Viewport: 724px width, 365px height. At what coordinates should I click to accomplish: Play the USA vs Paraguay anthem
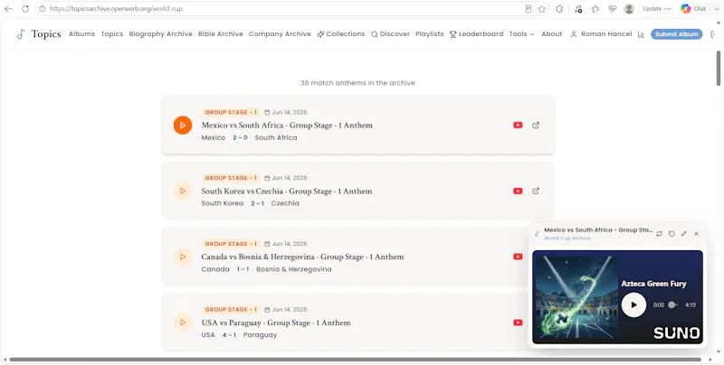[x=183, y=323]
